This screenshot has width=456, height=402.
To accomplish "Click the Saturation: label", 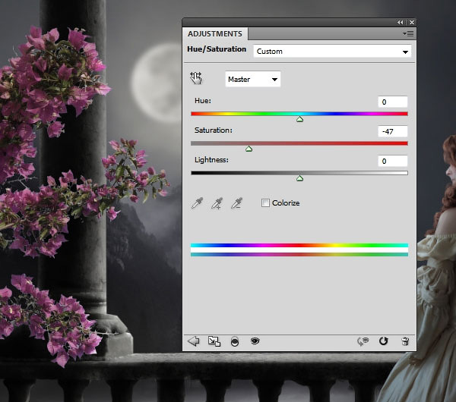I will [x=214, y=130].
